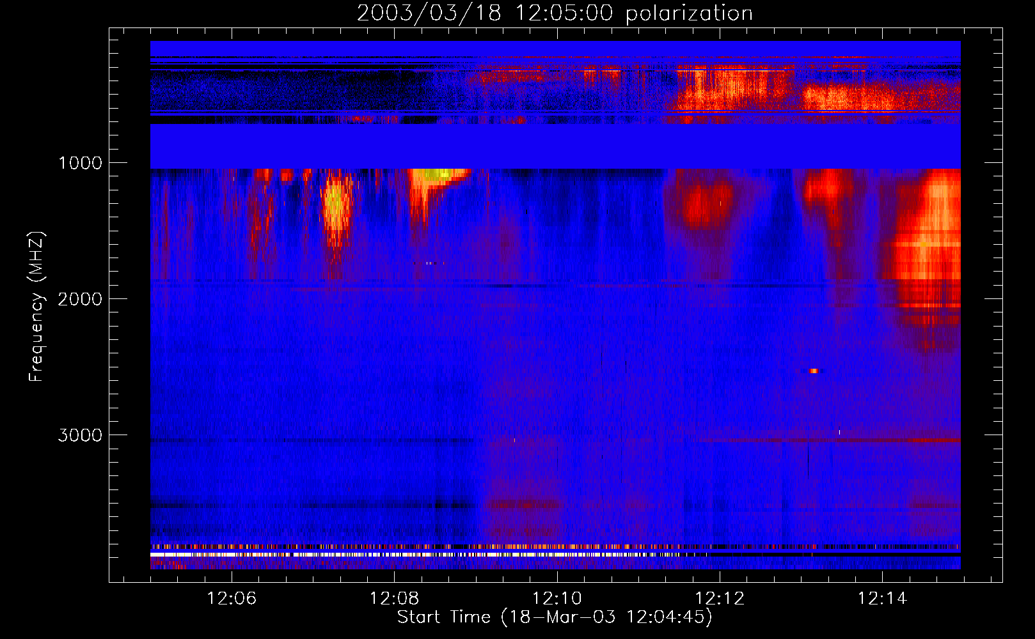Select the 3000 frequency tick label

tap(80, 435)
